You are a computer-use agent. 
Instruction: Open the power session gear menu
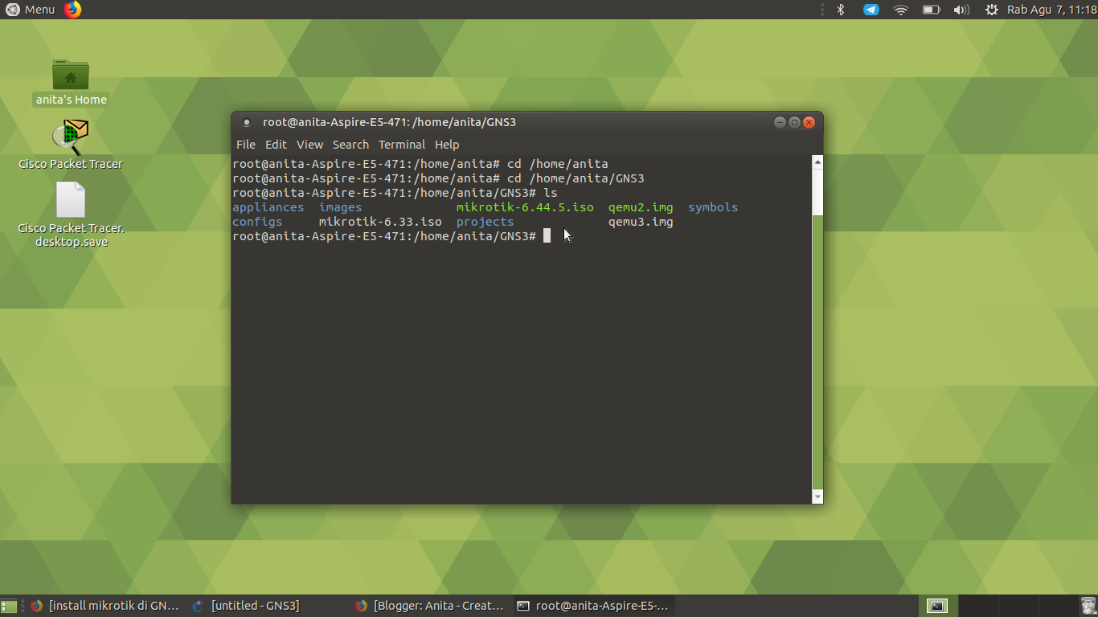(x=992, y=10)
